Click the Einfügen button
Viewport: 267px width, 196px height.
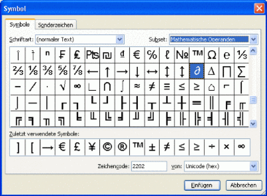pyautogui.click(x=201, y=185)
